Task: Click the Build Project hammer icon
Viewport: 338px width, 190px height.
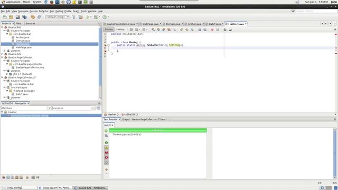Action: point(74,17)
